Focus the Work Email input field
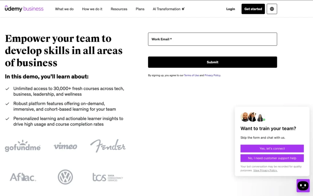313x196 pixels. pos(212,39)
